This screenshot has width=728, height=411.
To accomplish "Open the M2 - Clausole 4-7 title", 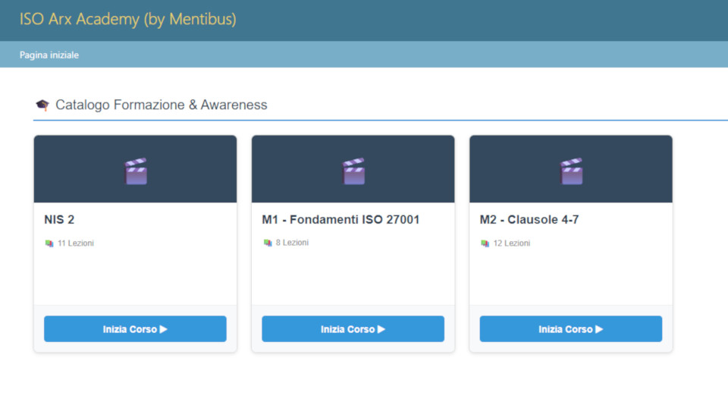I will point(529,220).
